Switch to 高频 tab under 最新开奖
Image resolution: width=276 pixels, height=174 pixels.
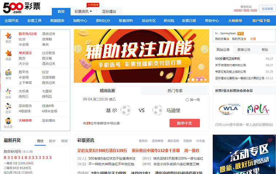click(64, 141)
